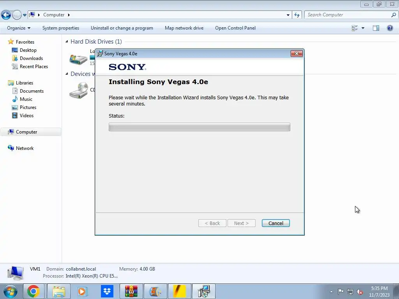Click the VM1 computer icon in details pane
Screen dimensions: 399x299
[x=16, y=273]
